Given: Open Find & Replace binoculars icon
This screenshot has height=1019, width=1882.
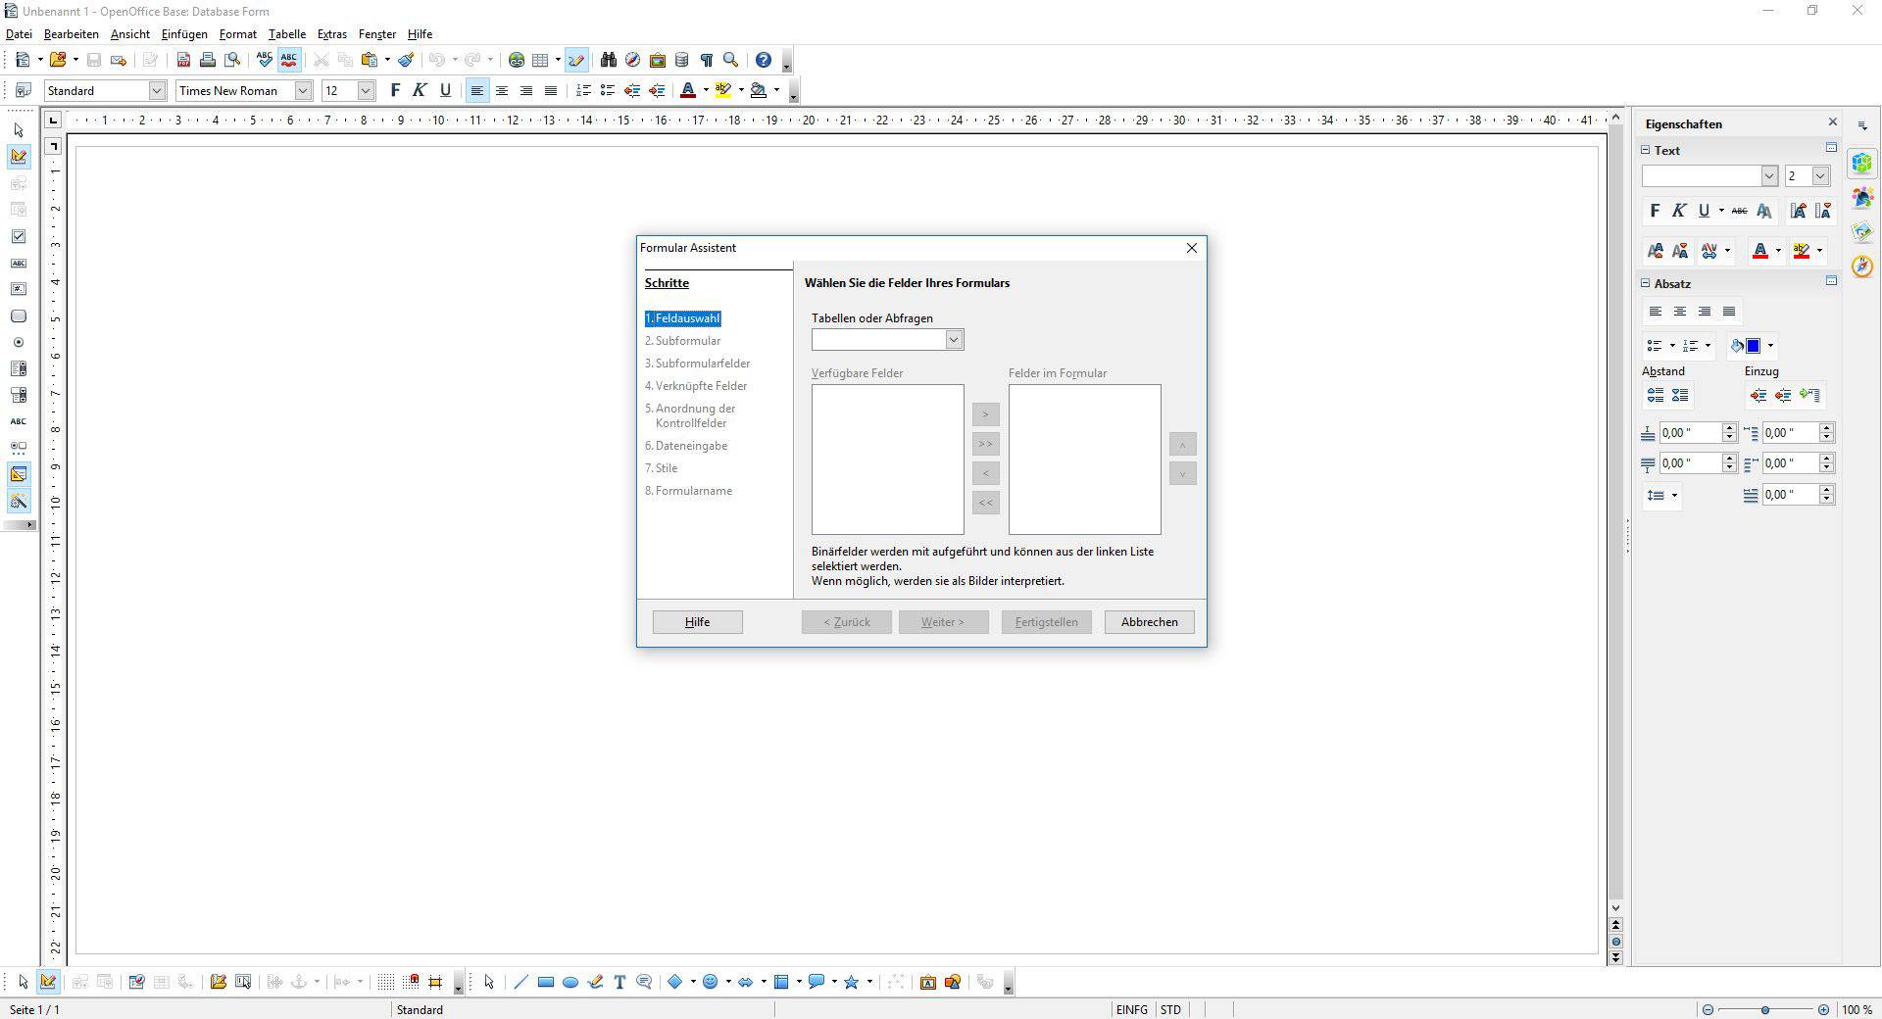Looking at the screenshot, I should point(609,60).
